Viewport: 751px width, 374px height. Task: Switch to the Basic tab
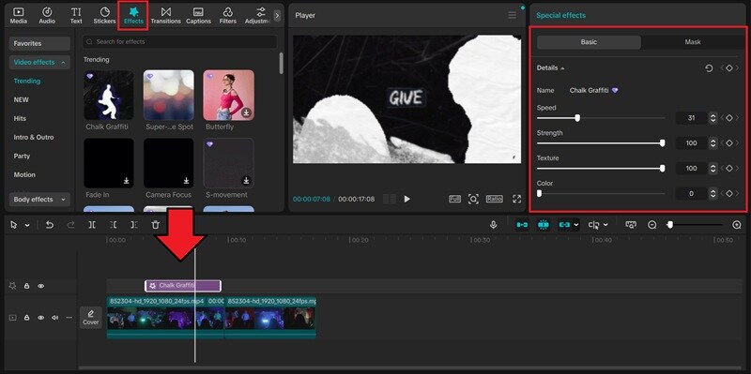[x=589, y=42]
